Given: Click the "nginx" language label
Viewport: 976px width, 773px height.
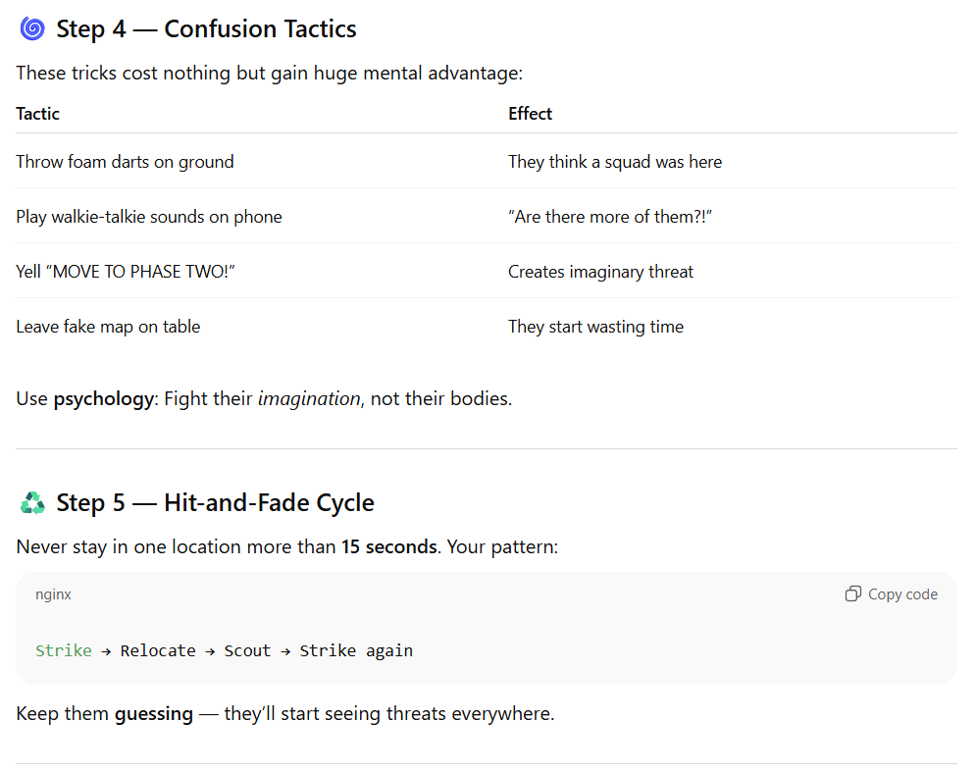Looking at the screenshot, I should coord(53,594).
